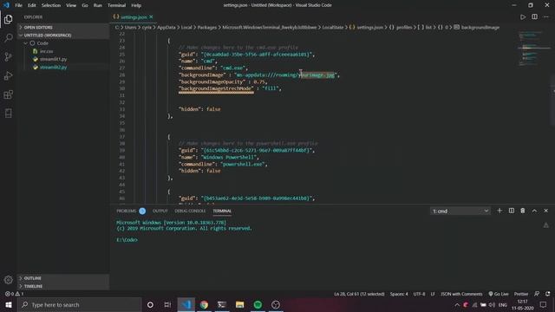
Task: Click the Prettier status bar item
Action: (521, 294)
